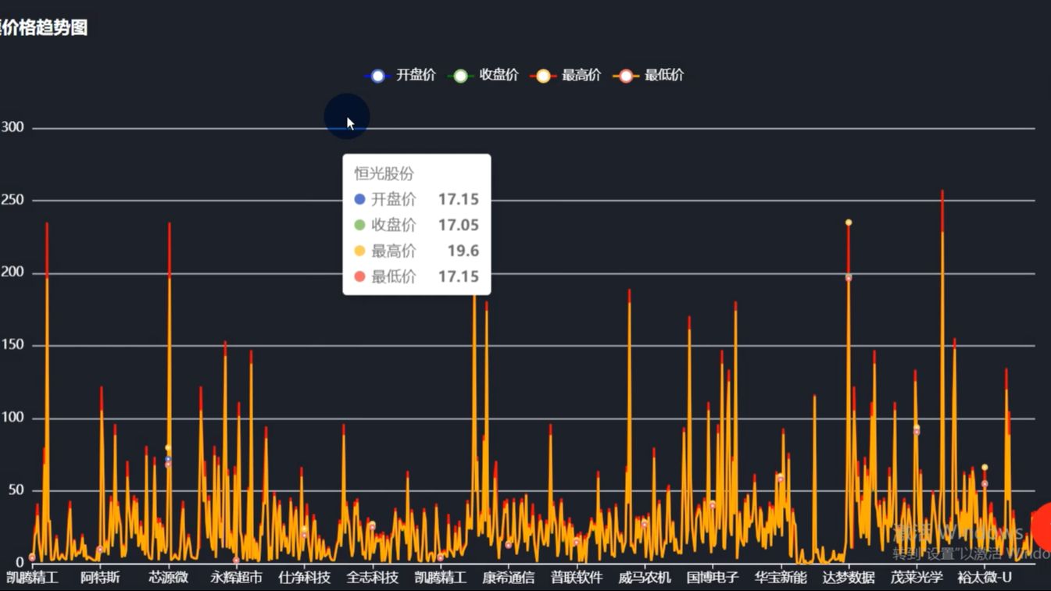
Task: Toggle the 收盘价 legend entry
Action: pyautogui.click(x=483, y=76)
